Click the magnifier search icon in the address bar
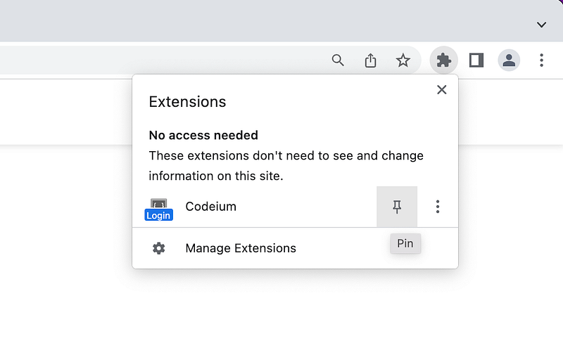This screenshot has width=563, height=343. click(338, 60)
